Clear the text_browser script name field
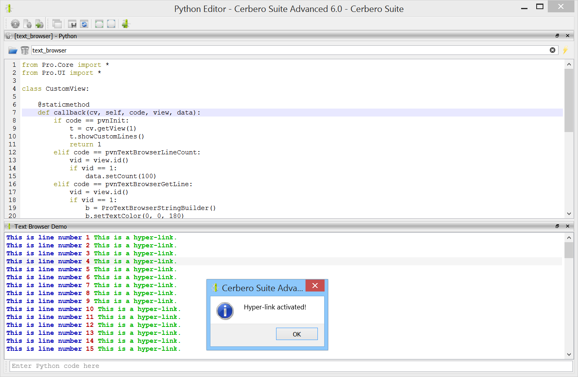The image size is (578, 377). click(553, 50)
